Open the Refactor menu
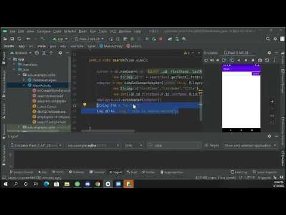286x215 pixels. click(x=70, y=32)
